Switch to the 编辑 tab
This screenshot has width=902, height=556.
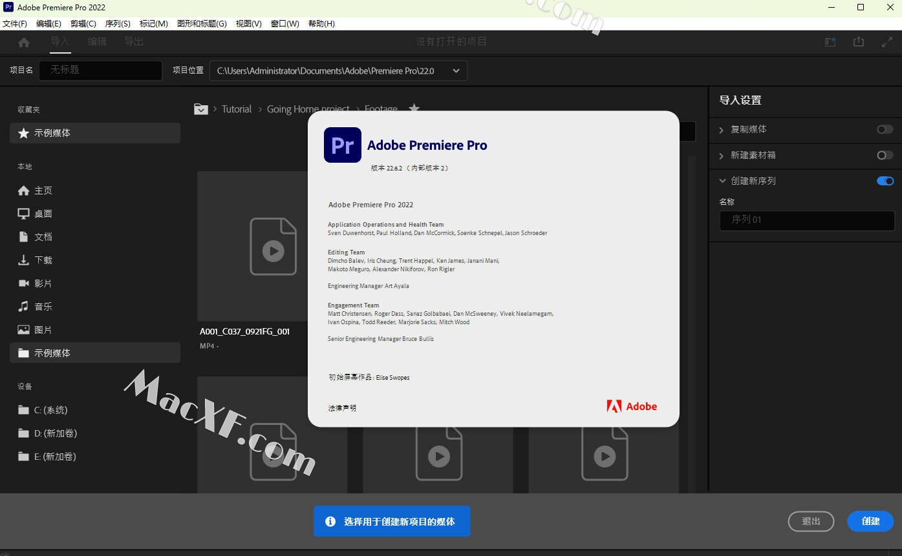coord(97,42)
